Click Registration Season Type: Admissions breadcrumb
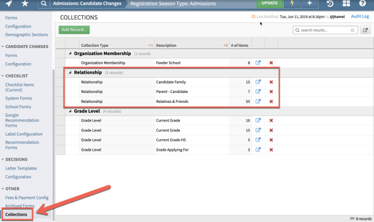 (x=173, y=4)
